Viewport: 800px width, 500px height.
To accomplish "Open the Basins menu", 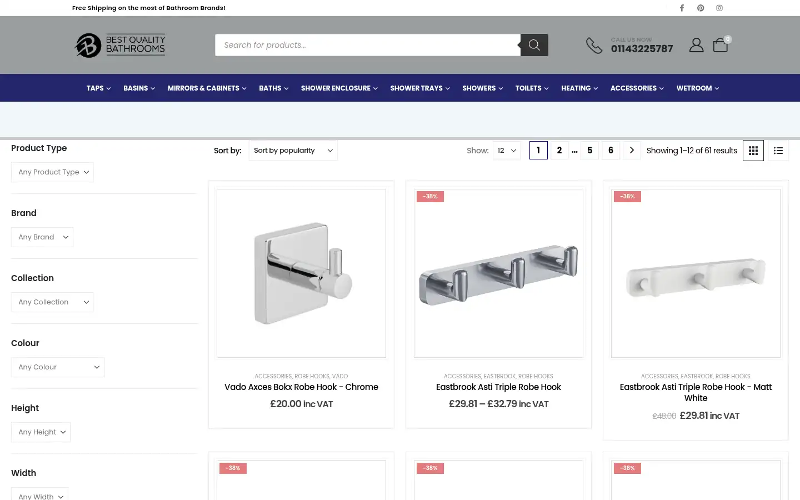I will [139, 88].
